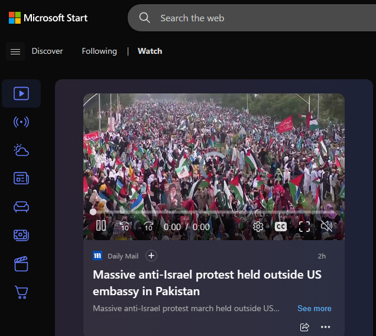Select the Watch tab
Viewport: 376px width, 336px height.
coord(150,51)
